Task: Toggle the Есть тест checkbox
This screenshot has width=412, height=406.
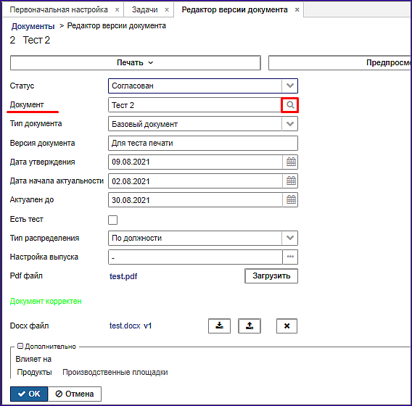Action: point(112,220)
